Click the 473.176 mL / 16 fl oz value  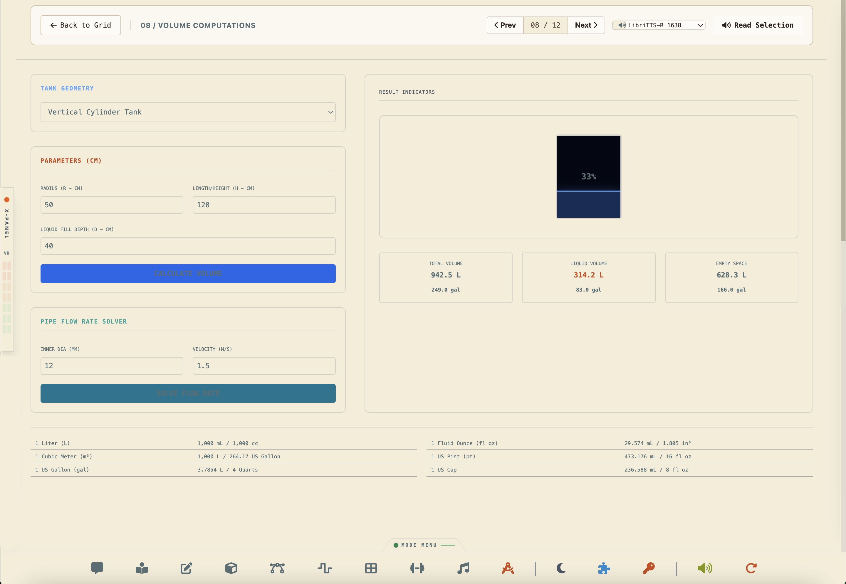[x=658, y=457]
